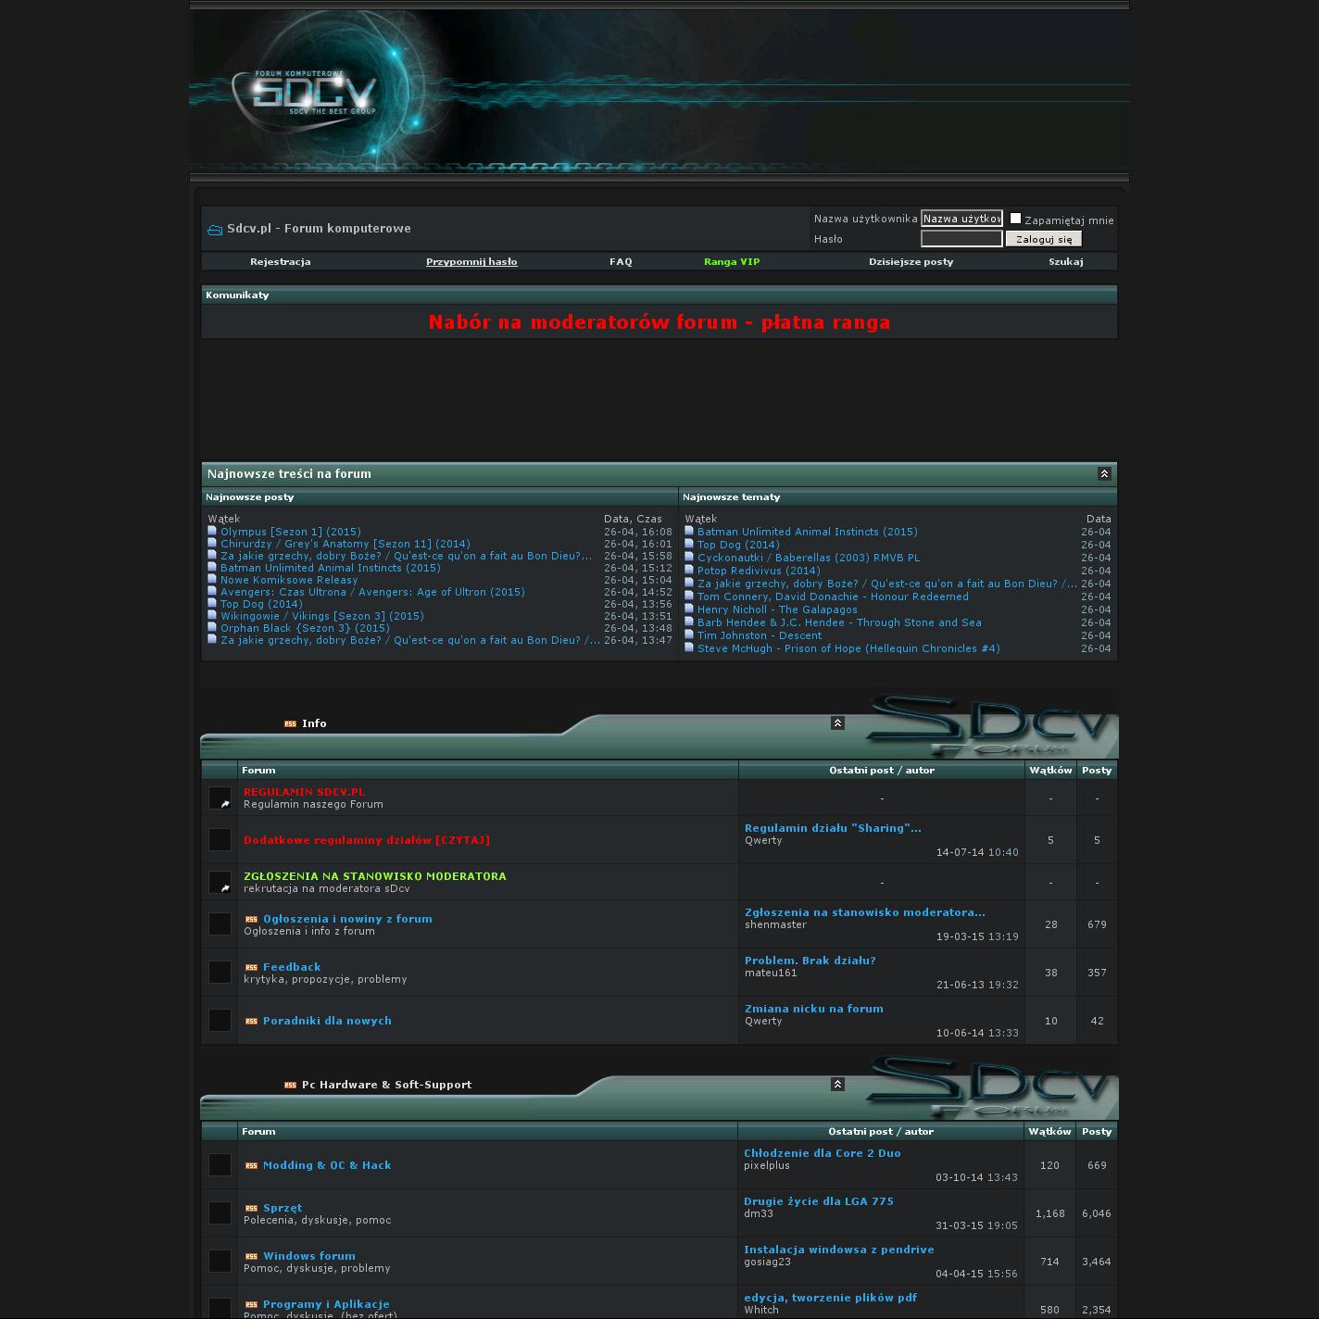Screen dimensions: 1319x1319
Task: Click the Hasło password field
Action: coord(961,239)
